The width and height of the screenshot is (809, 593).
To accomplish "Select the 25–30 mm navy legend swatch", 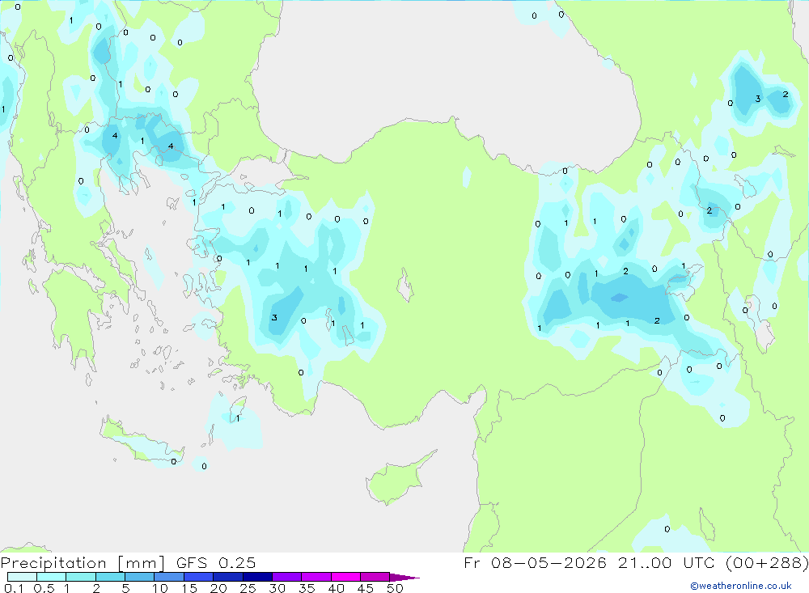I will (257, 577).
